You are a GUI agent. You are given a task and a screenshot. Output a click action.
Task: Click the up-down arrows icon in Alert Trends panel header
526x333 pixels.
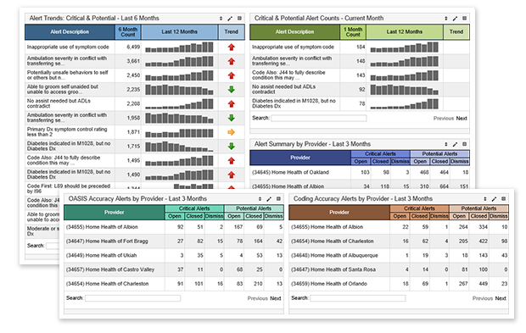(221, 19)
